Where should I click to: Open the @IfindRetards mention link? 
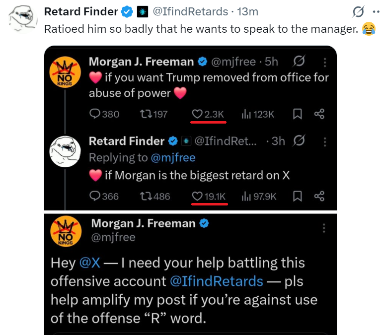coord(217,281)
